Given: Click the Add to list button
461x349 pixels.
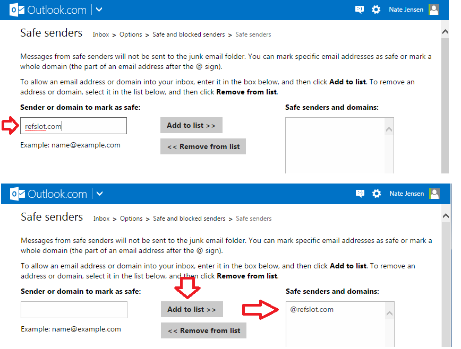Looking at the screenshot, I should pos(191,125).
